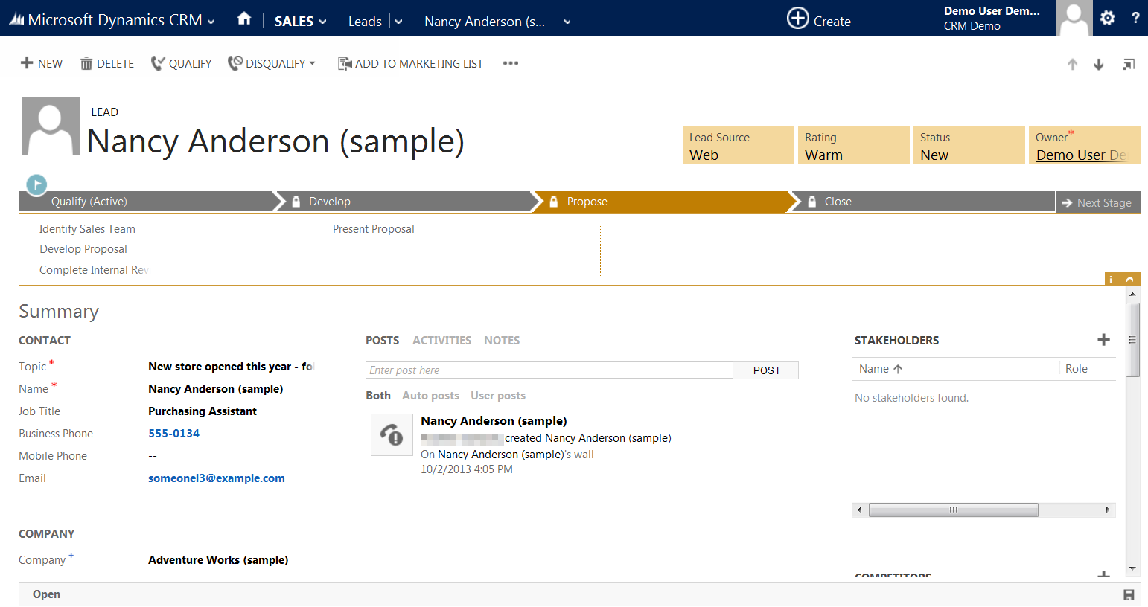Call business phone 555-0134
The width and height of the screenshot is (1148, 607).
173,434
